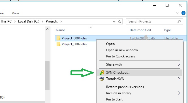Open the TortoiseSVN menu entry
This screenshot has width=188, height=103.
pos(140,79)
